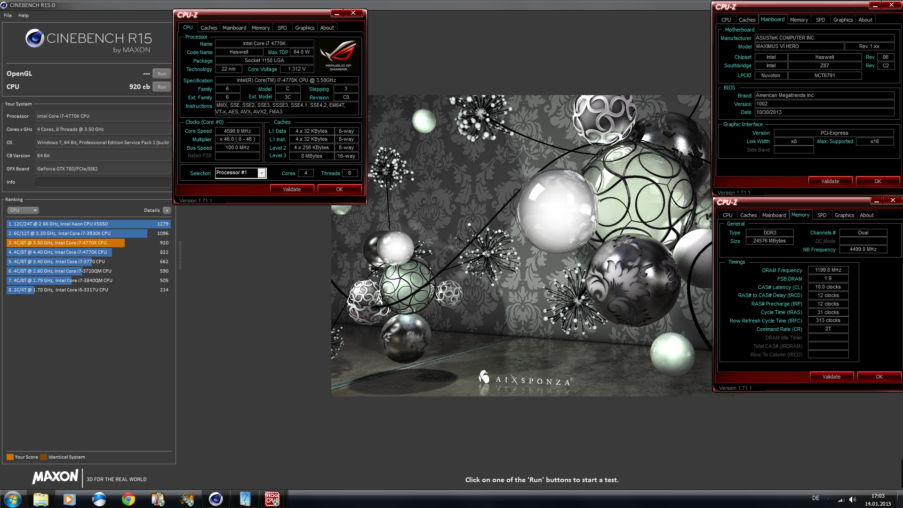
Task: Open the thermometer temperature app on taskbar
Action: coord(158,499)
